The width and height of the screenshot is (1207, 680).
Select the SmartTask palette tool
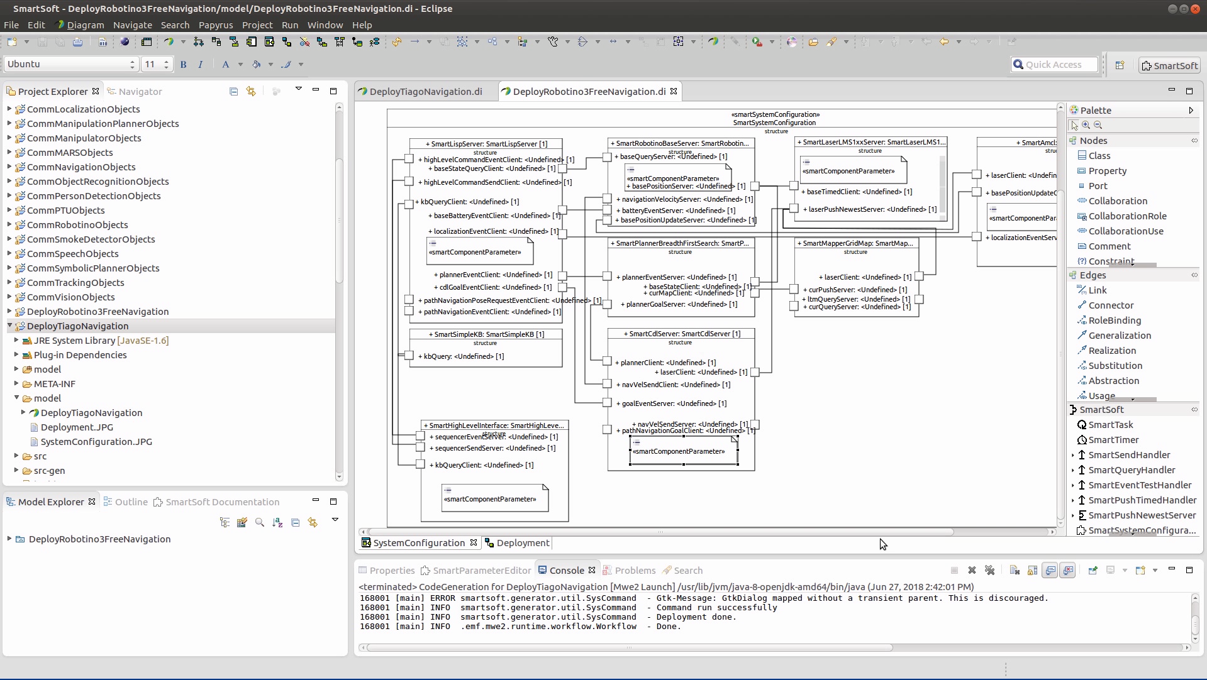click(x=1110, y=425)
